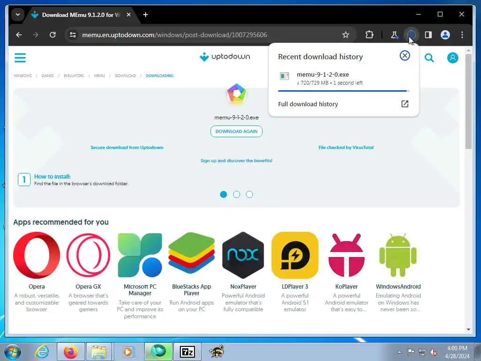481x361 pixels.
Task: Close the Recent download history popup
Action: tap(404, 55)
